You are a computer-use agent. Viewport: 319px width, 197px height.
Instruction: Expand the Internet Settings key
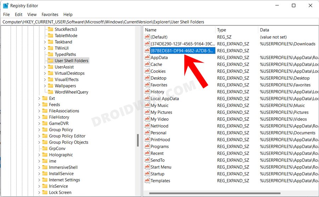pos(39,180)
